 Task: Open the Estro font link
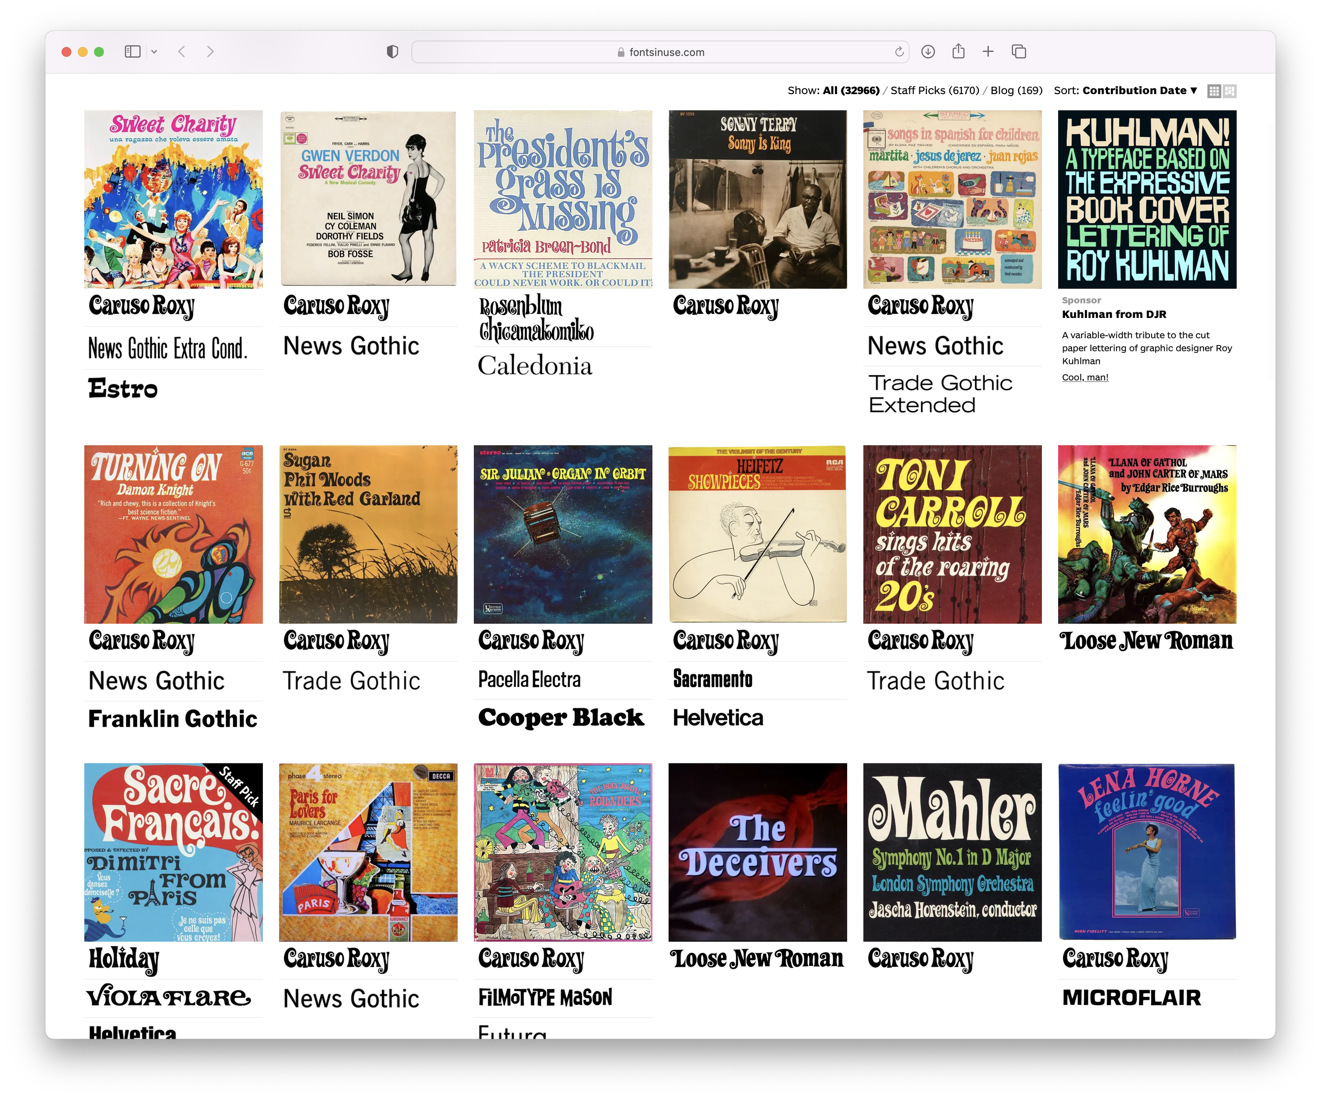123,389
